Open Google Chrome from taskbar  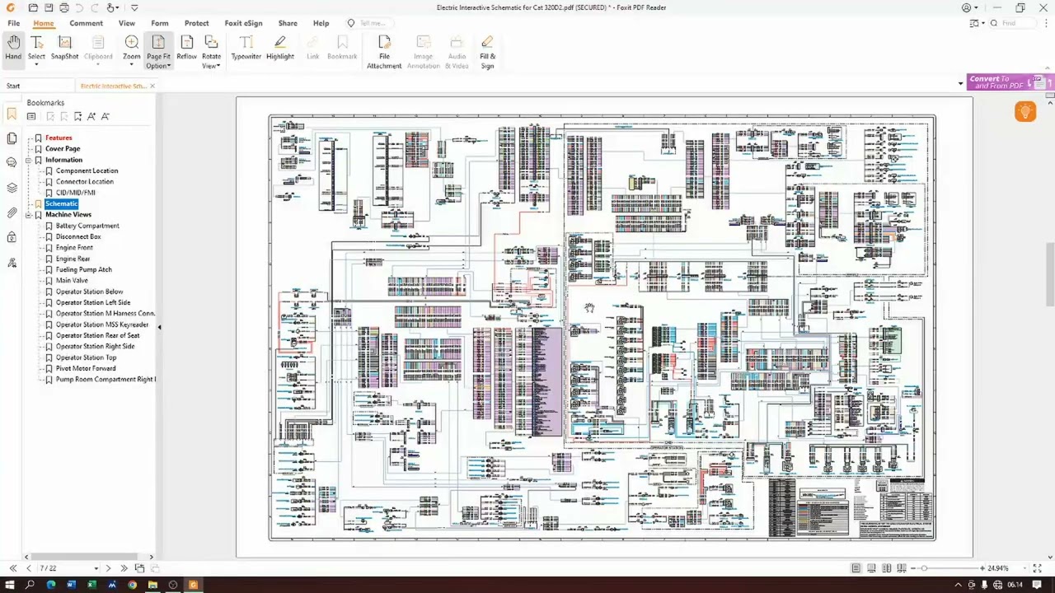click(132, 585)
